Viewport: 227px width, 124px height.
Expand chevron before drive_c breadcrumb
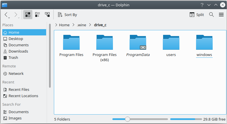[x=90, y=25]
